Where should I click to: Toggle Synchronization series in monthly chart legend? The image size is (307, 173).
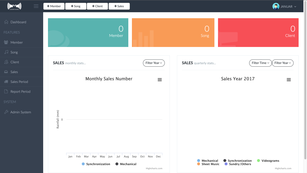pyautogui.click(x=96, y=164)
